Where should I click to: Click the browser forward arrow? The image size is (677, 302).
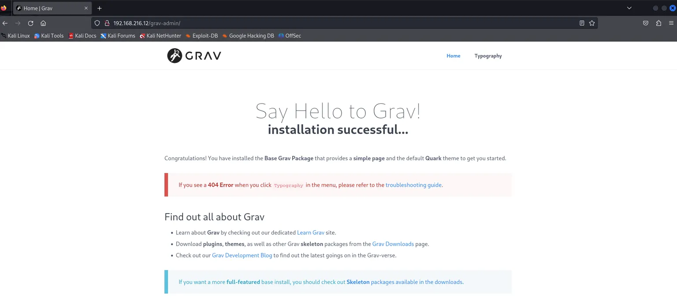(x=18, y=23)
